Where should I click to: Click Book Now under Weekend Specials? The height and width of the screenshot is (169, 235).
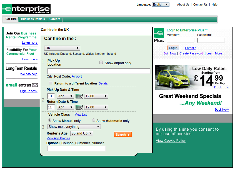click(x=222, y=110)
